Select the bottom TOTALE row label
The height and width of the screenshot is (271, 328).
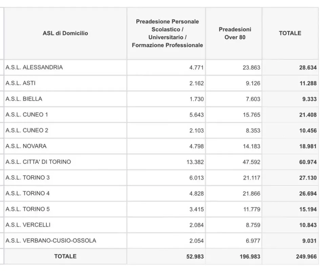(65, 256)
